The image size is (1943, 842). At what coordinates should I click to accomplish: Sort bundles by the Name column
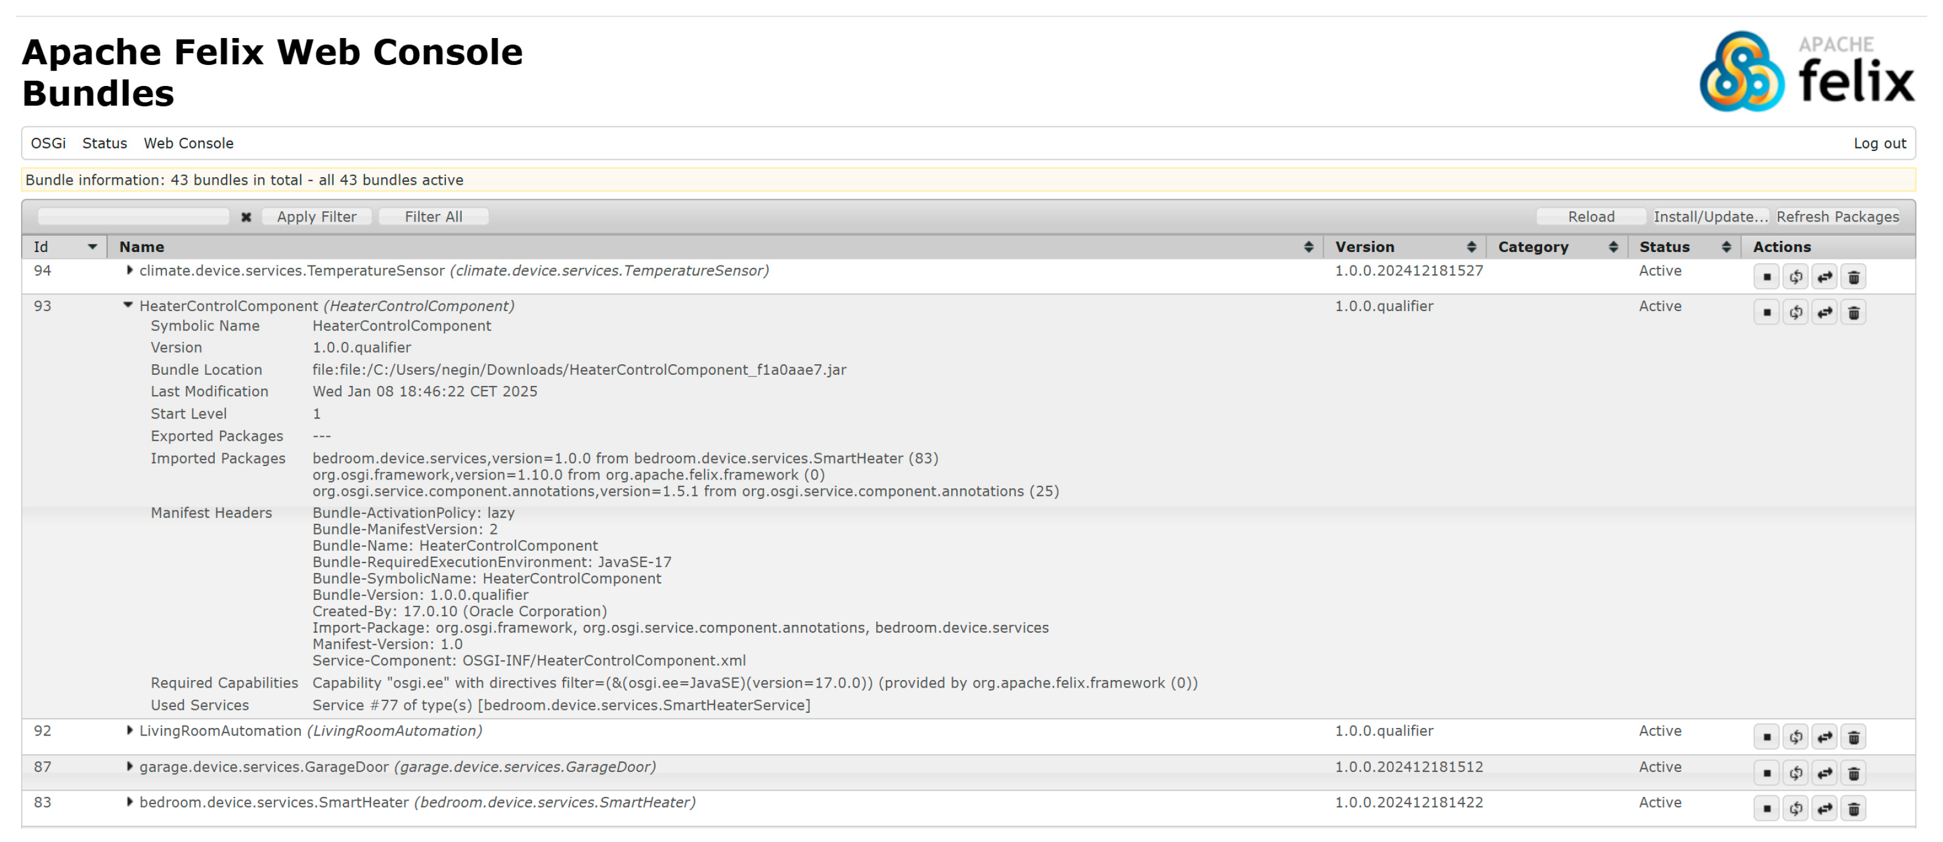(715, 247)
